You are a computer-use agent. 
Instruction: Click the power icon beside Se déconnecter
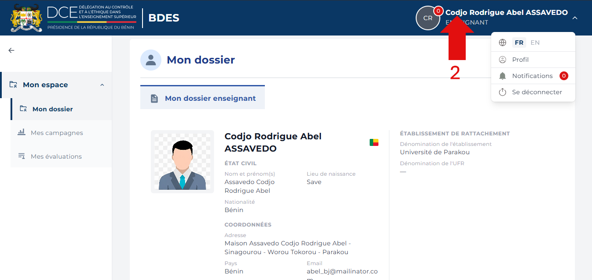tap(503, 92)
